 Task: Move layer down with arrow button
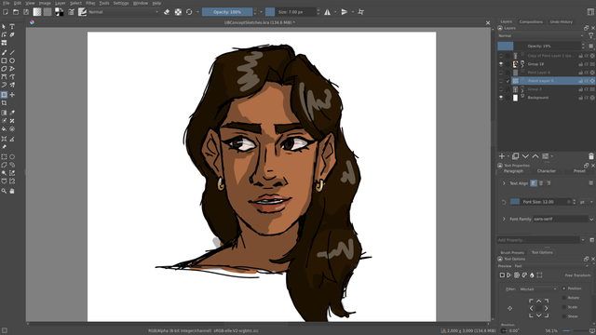point(525,156)
